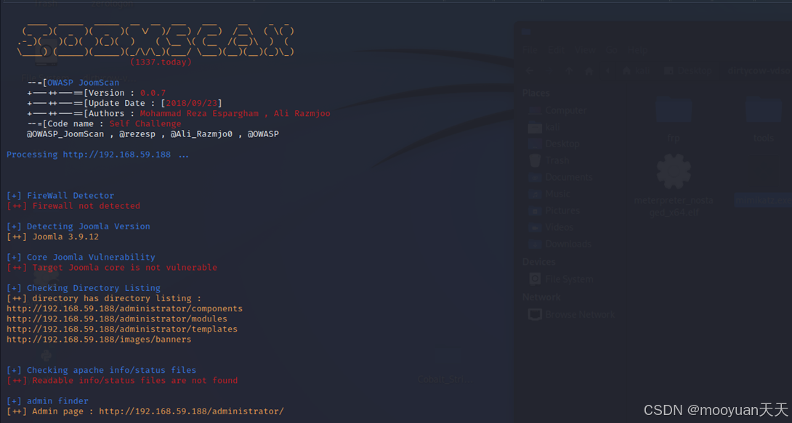Open Pictures in the Places sidebar

(x=554, y=210)
